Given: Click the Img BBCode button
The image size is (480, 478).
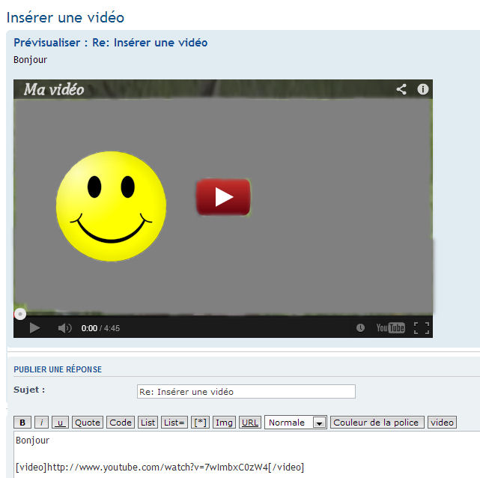Looking at the screenshot, I should pos(224,423).
